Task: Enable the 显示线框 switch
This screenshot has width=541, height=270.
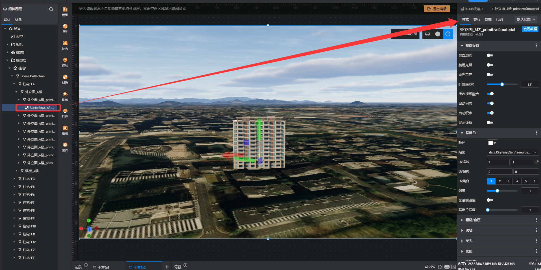Action: coord(490,123)
